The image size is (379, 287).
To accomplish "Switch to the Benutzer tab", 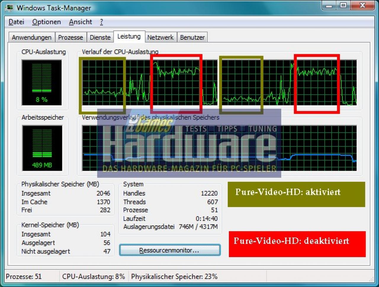I will pyautogui.click(x=192, y=38).
